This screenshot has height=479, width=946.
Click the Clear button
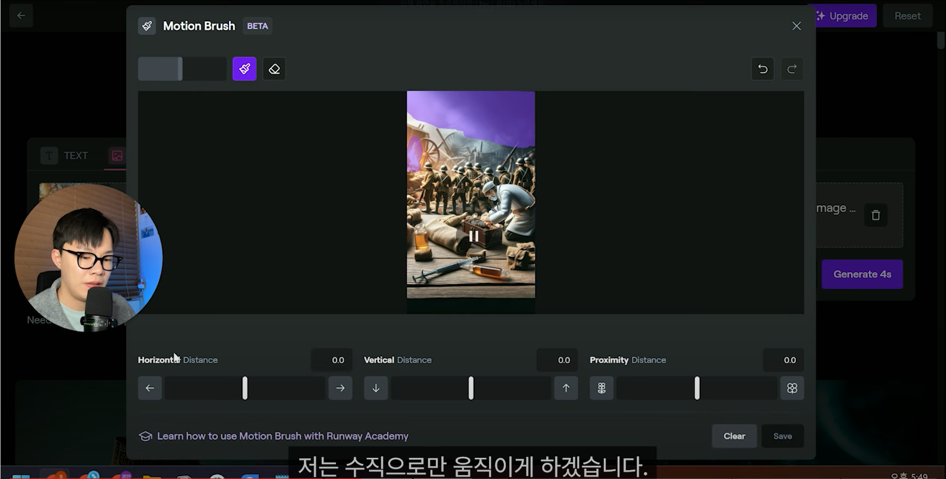pos(734,436)
